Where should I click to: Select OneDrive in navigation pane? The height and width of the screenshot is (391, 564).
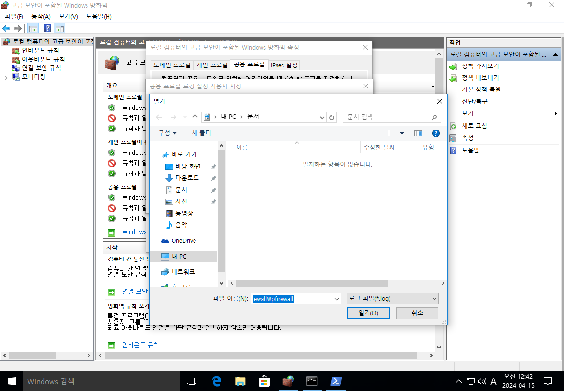183,241
